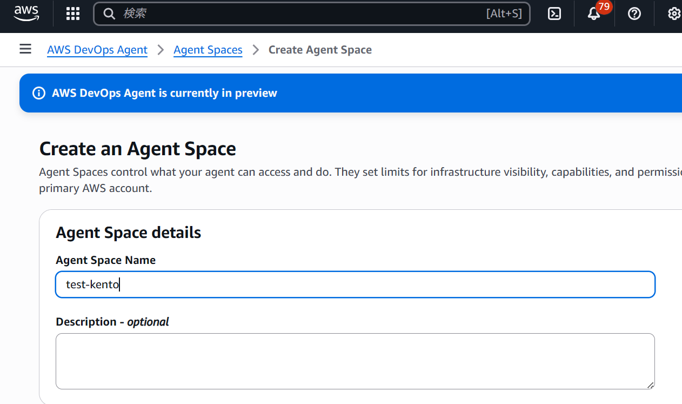Launch CloudShell from the top bar

coord(554,14)
